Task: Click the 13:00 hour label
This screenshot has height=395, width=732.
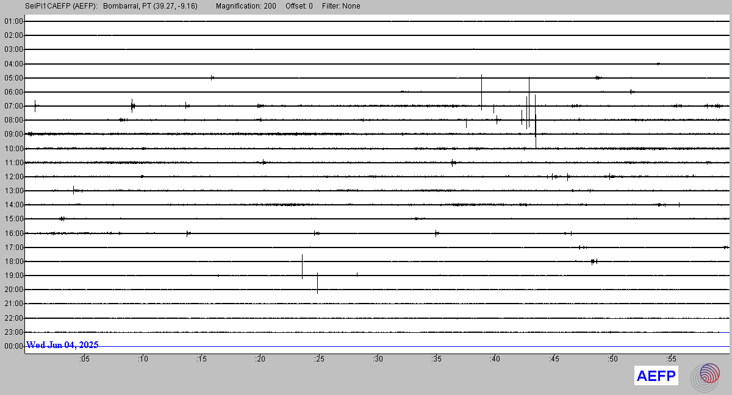Action: (13, 191)
